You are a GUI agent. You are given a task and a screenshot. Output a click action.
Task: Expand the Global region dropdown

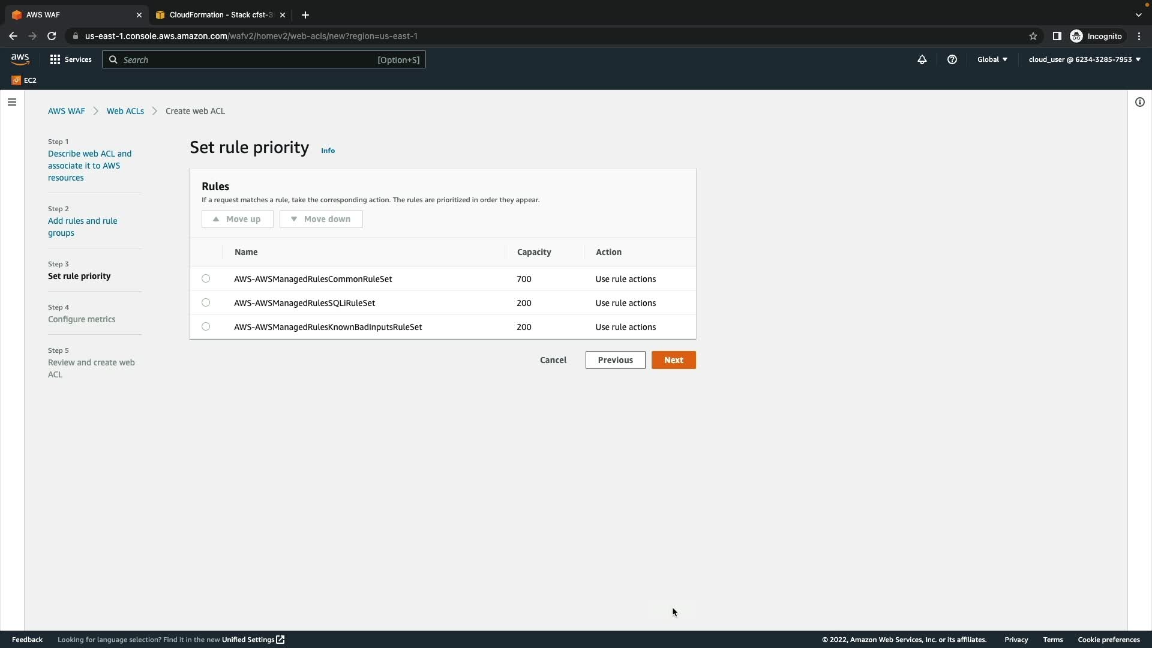coord(992,59)
